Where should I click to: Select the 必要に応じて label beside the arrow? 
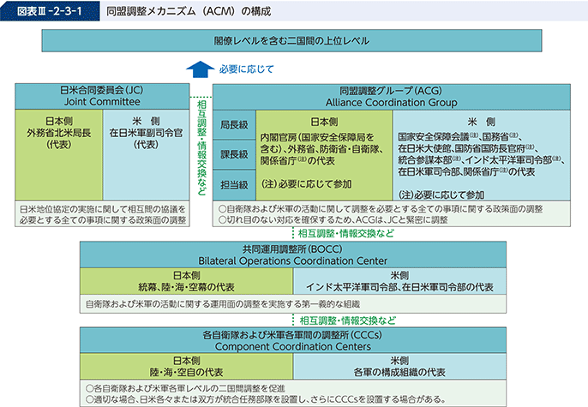pos(246,69)
